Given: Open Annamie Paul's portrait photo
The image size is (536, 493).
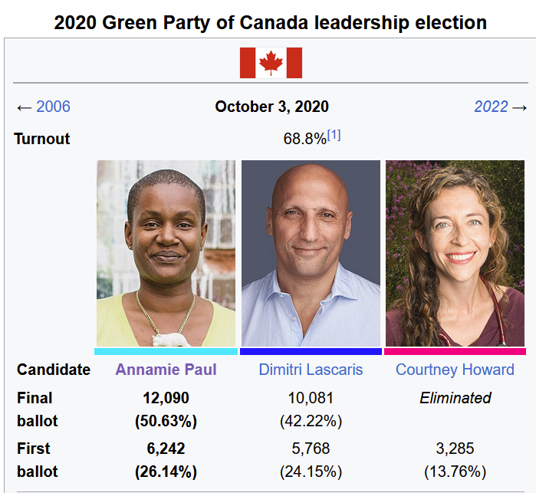Looking at the screenshot, I should [166, 253].
